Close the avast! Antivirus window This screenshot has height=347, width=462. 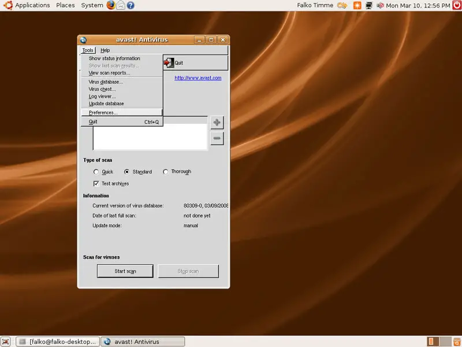223,40
